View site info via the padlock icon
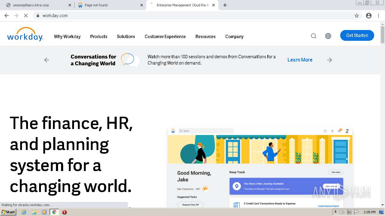The height and width of the screenshot is (216, 385). (38, 16)
